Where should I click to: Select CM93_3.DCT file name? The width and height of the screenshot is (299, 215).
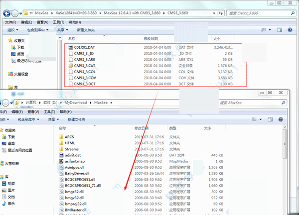[x=85, y=84]
